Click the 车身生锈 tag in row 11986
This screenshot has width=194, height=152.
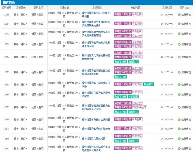pyautogui.click(x=137, y=14)
